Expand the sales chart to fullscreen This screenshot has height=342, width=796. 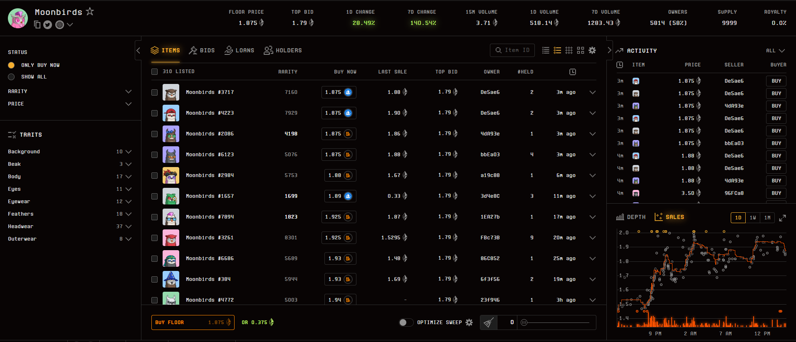pos(782,218)
